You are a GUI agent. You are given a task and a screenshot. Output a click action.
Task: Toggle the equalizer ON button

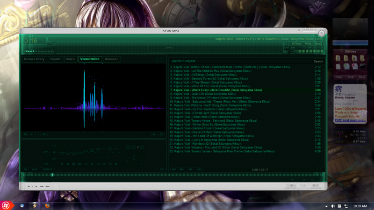point(25,169)
